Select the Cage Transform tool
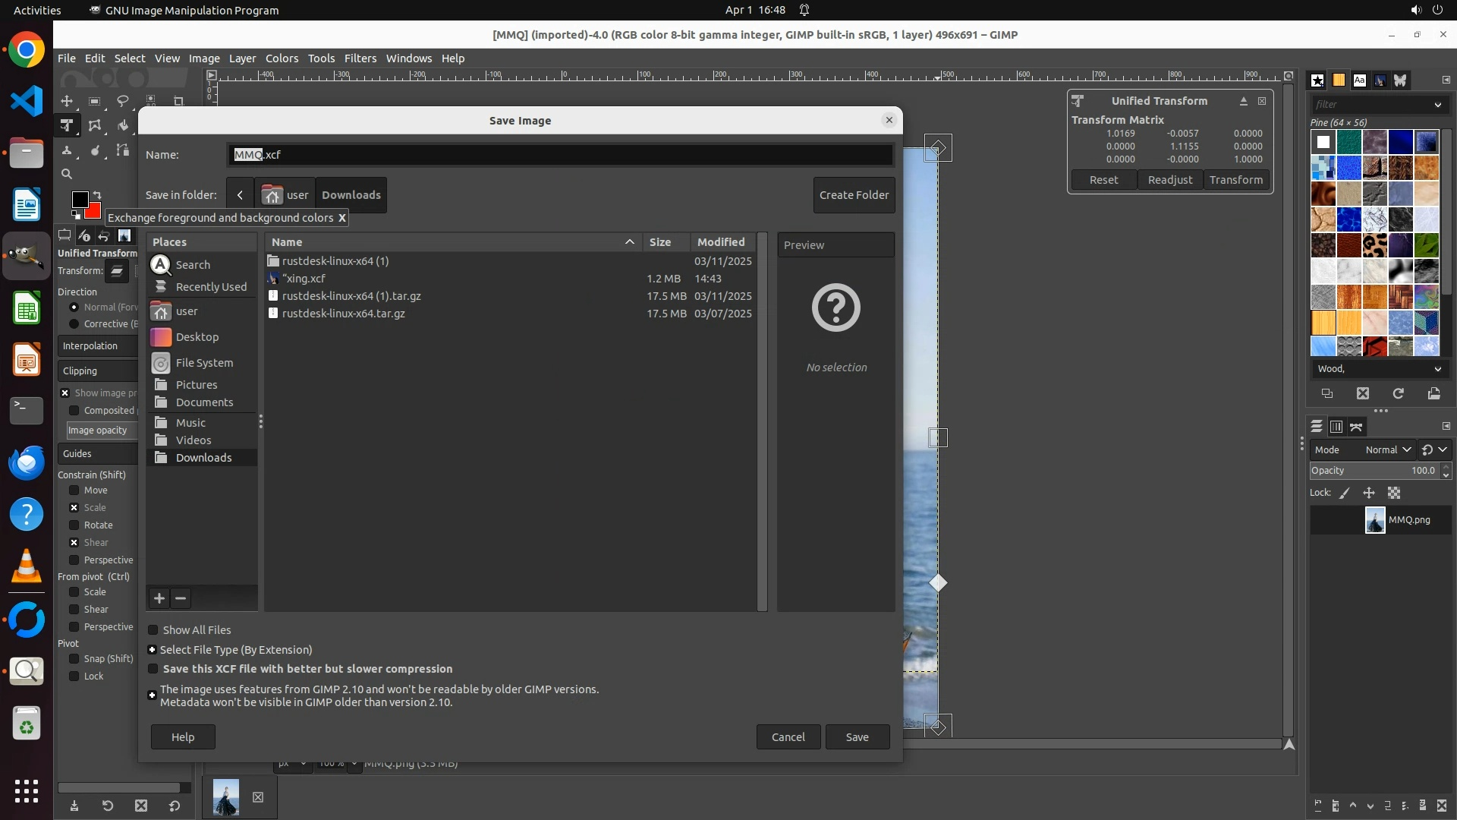 pyautogui.click(x=95, y=126)
